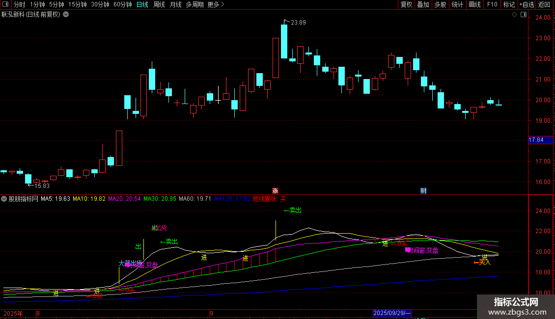Toggle the right side panel icon

click(x=524, y=15)
